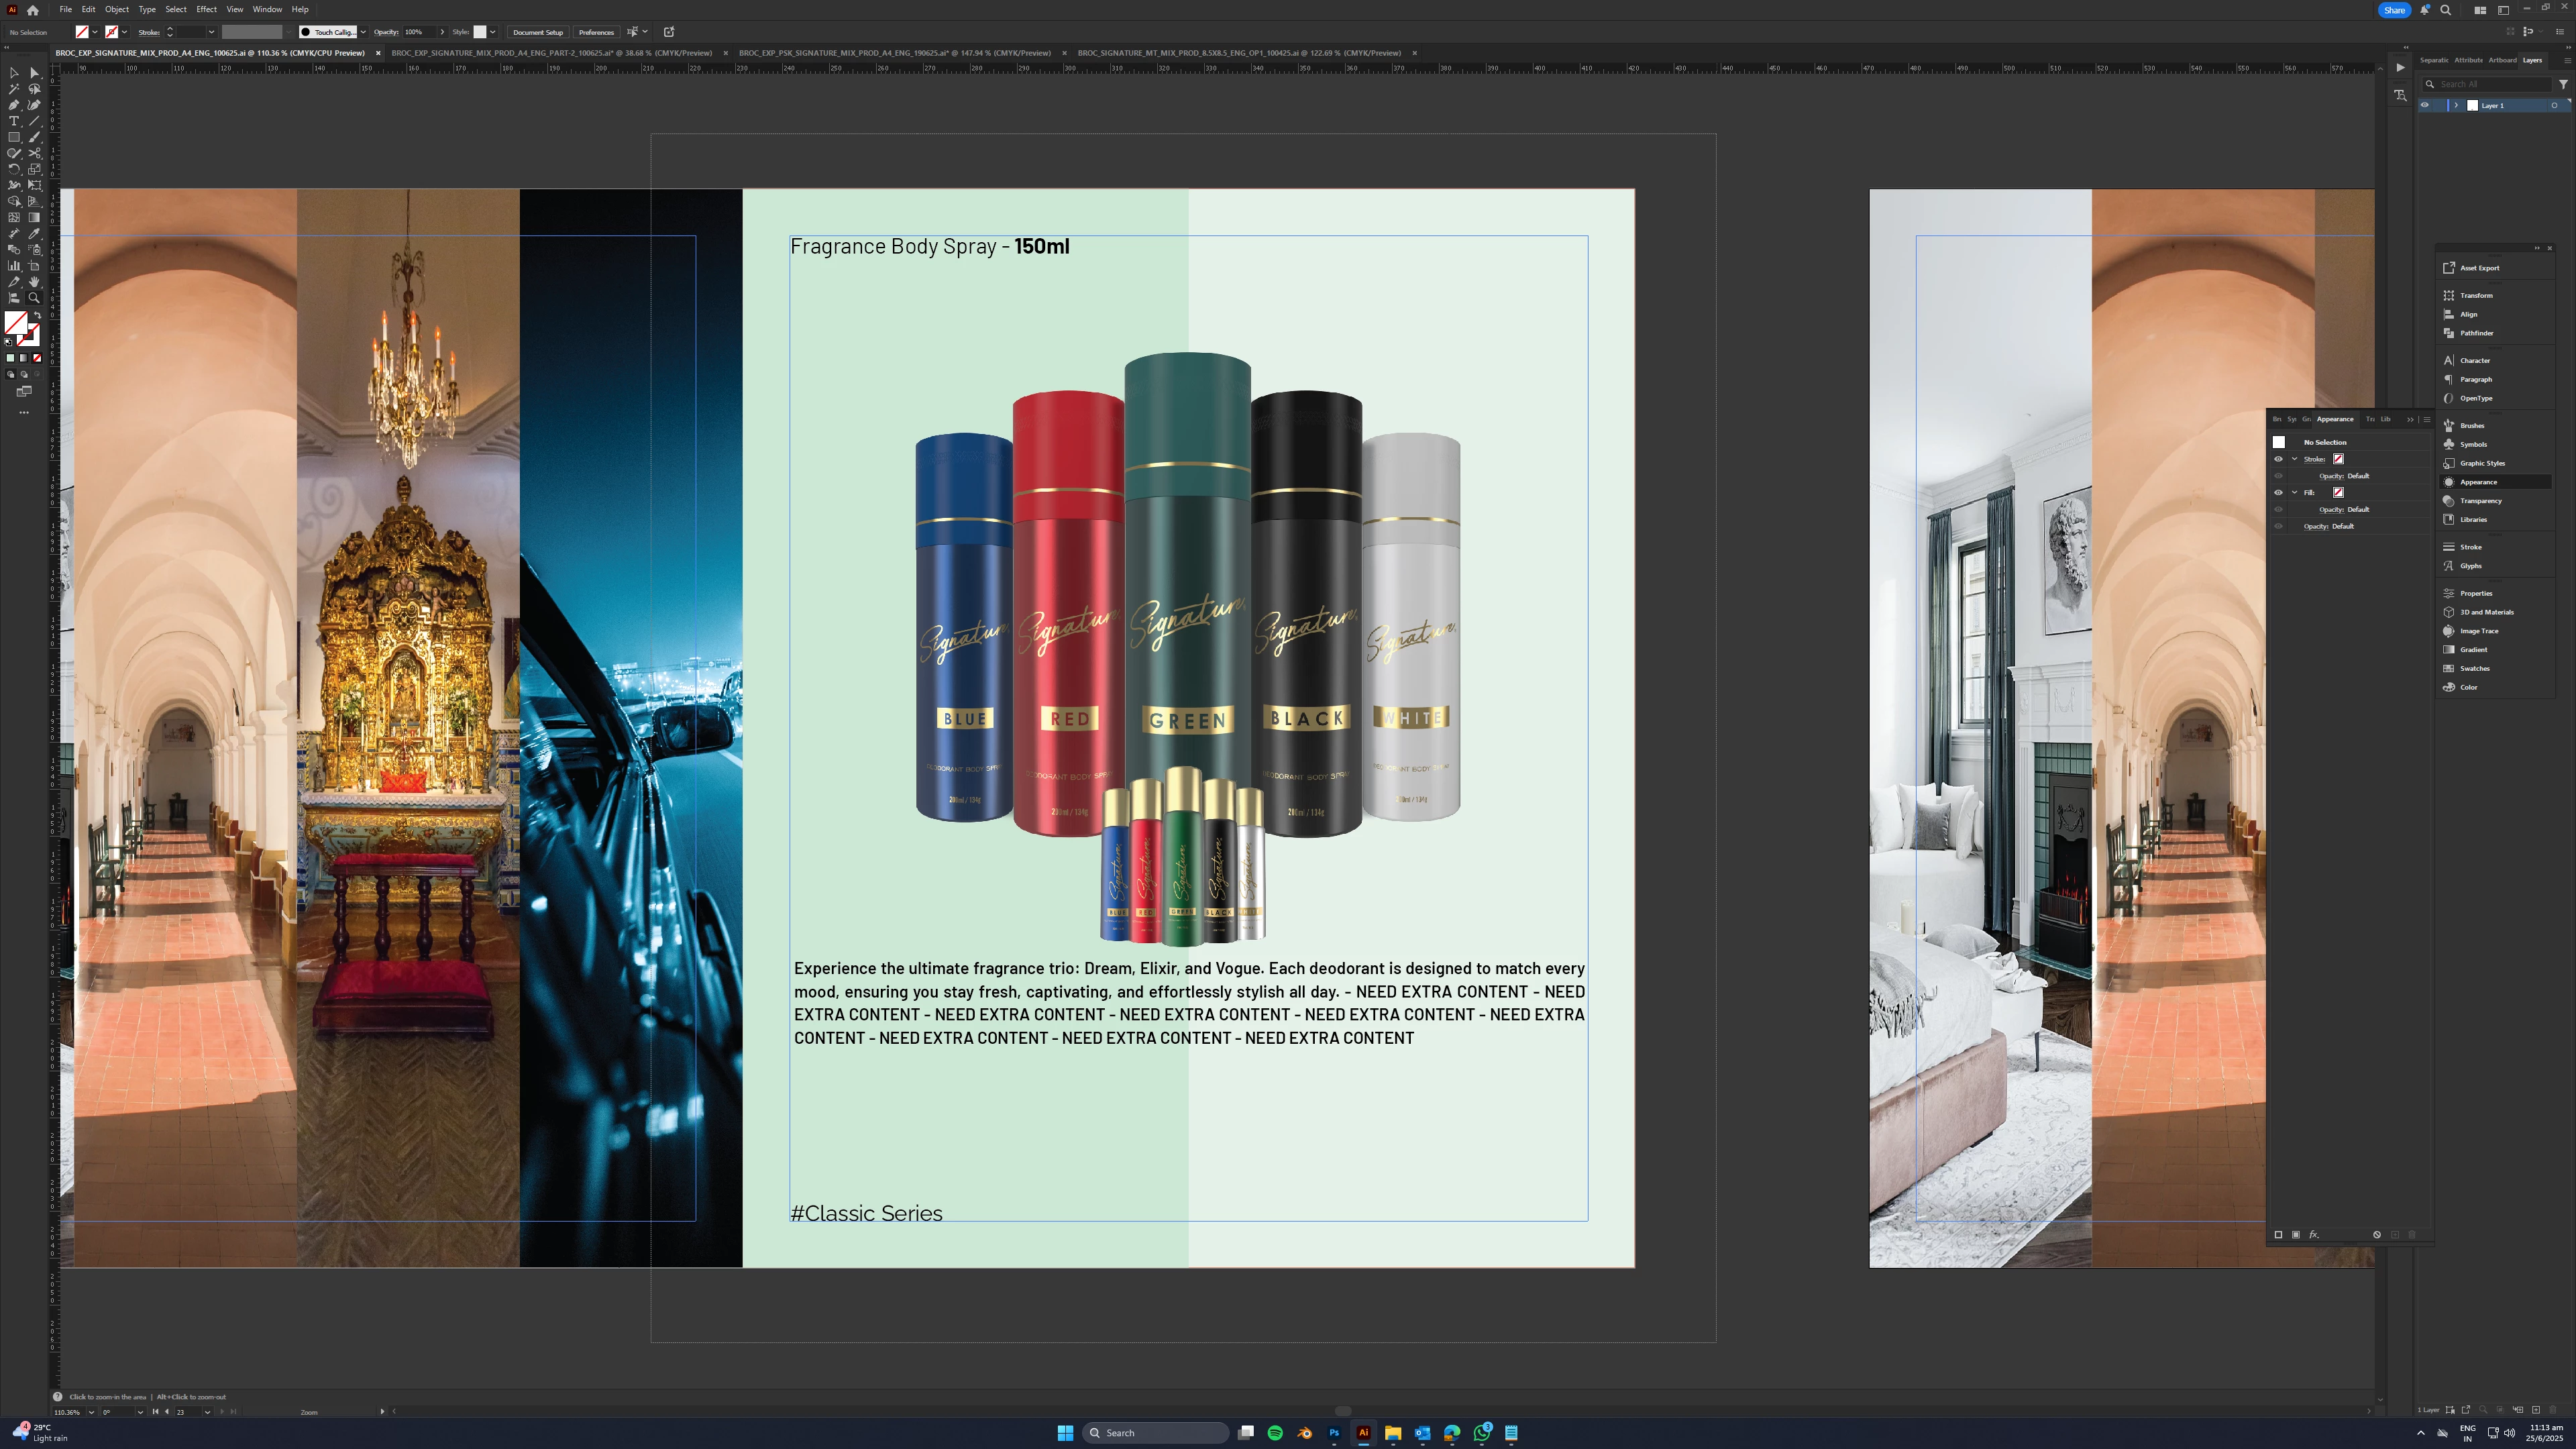
Task: Select the Hand tool
Action: click(x=34, y=282)
